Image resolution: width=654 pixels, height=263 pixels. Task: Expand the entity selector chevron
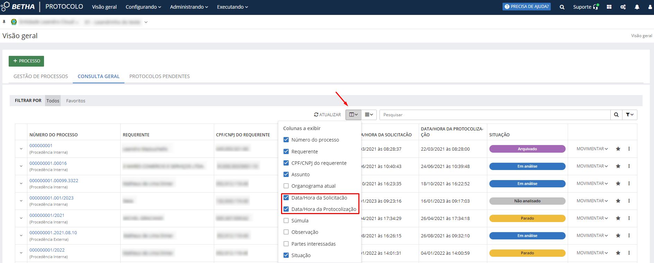click(146, 22)
